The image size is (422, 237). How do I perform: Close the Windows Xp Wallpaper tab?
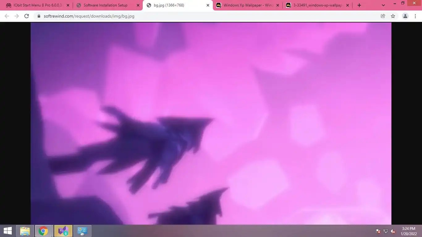tap(278, 5)
